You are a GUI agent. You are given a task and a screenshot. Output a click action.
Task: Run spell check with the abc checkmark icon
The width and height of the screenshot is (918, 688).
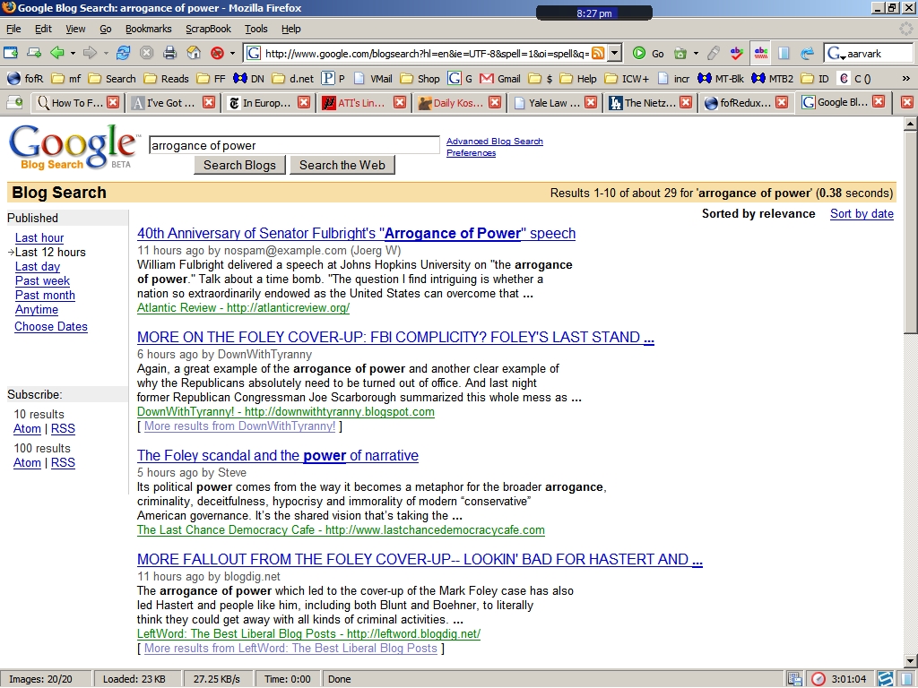737,53
